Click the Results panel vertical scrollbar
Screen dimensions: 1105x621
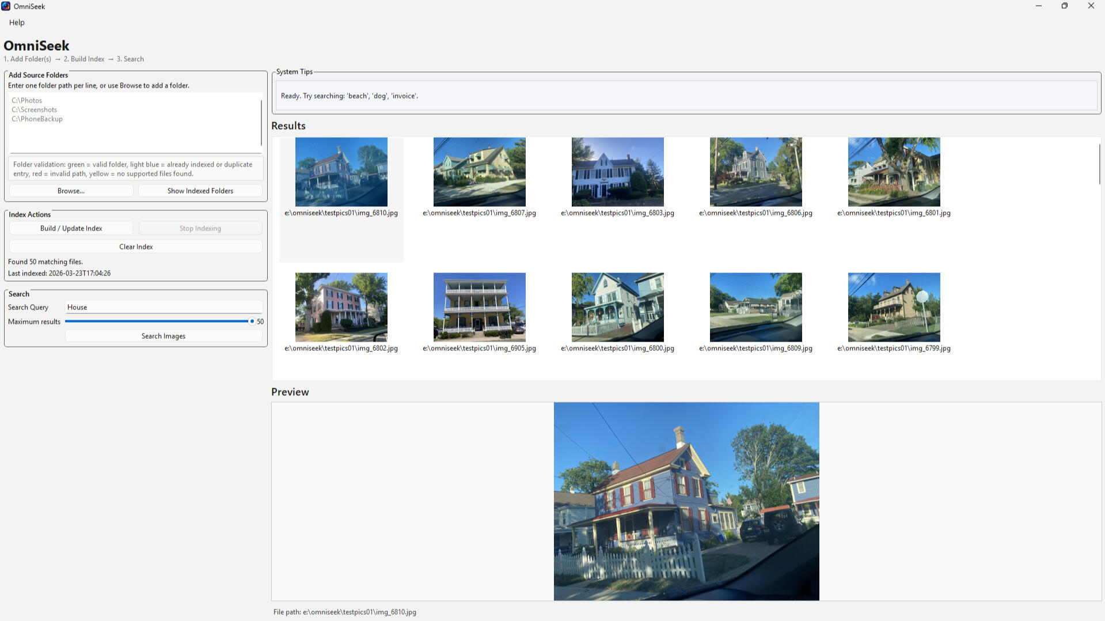click(x=1099, y=164)
